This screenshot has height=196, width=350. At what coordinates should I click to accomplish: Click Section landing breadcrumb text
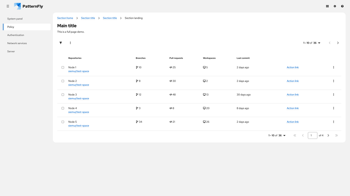134,18
